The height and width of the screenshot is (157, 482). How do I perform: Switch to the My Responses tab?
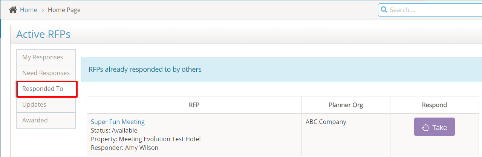point(43,57)
